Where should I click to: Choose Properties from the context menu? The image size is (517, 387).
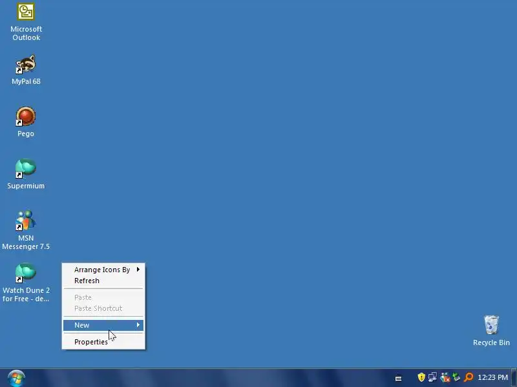coord(103,342)
